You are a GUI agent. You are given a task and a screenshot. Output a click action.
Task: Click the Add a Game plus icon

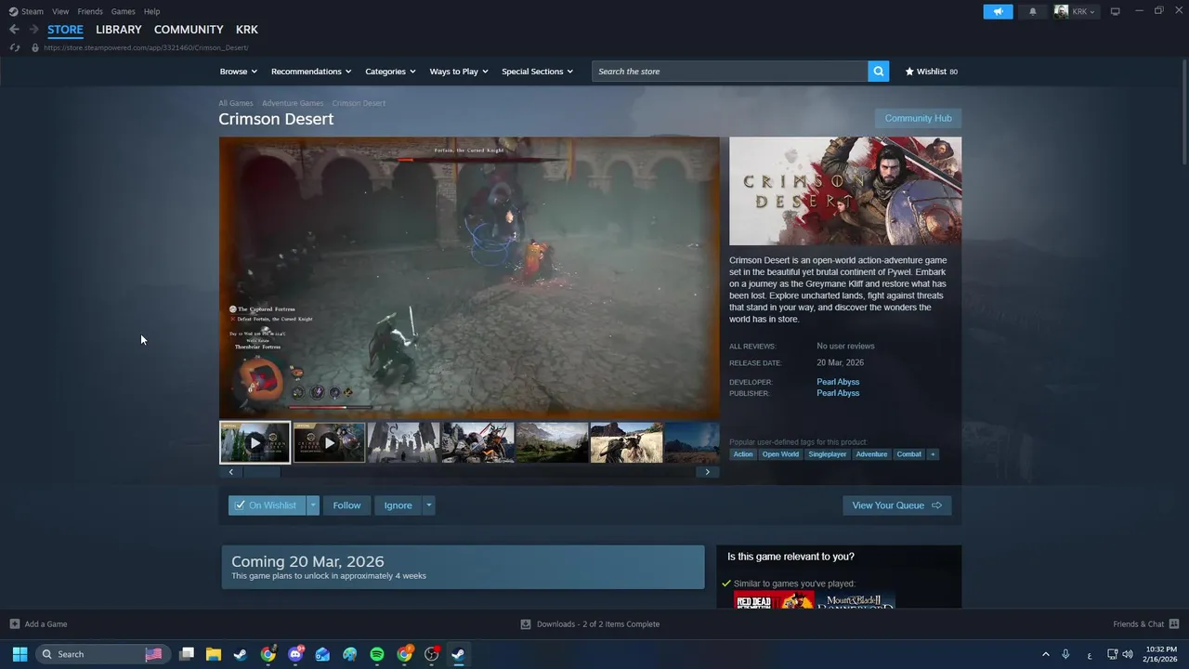click(x=14, y=624)
